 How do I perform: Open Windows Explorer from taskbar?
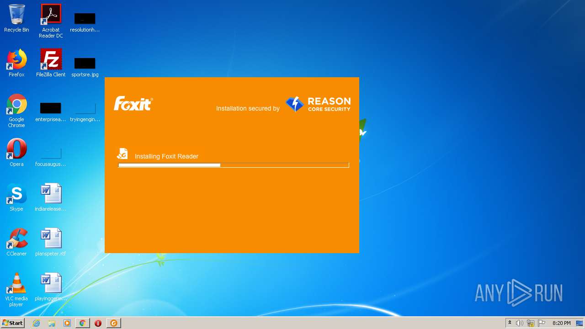[x=52, y=323]
